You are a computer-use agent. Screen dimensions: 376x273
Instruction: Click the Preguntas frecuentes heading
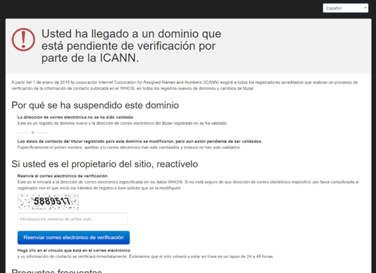pos(57,270)
